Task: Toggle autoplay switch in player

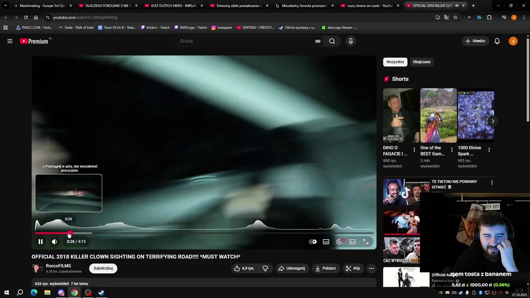Action: tap(313, 242)
